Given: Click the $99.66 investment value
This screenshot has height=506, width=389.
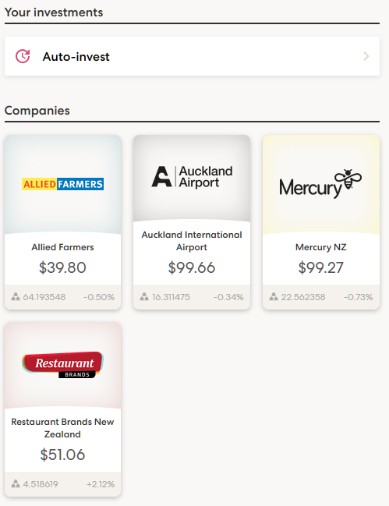Looking at the screenshot, I should (192, 267).
